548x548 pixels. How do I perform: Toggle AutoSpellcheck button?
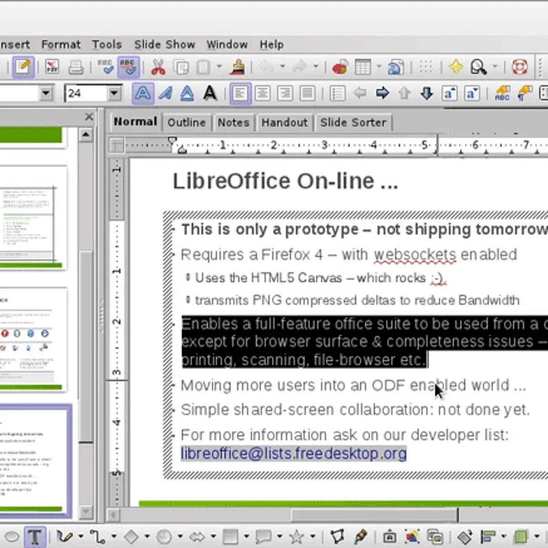(128, 67)
